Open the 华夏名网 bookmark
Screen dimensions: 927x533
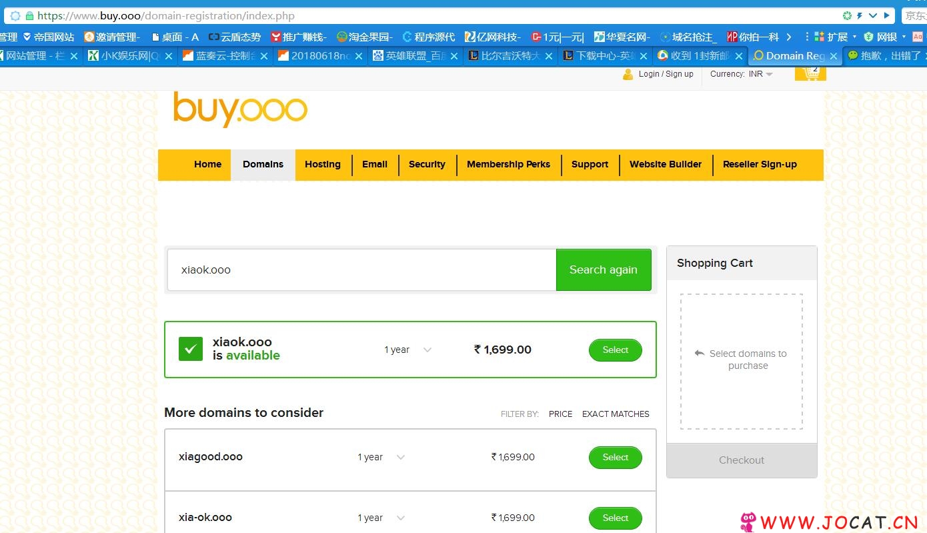[x=622, y=37]
